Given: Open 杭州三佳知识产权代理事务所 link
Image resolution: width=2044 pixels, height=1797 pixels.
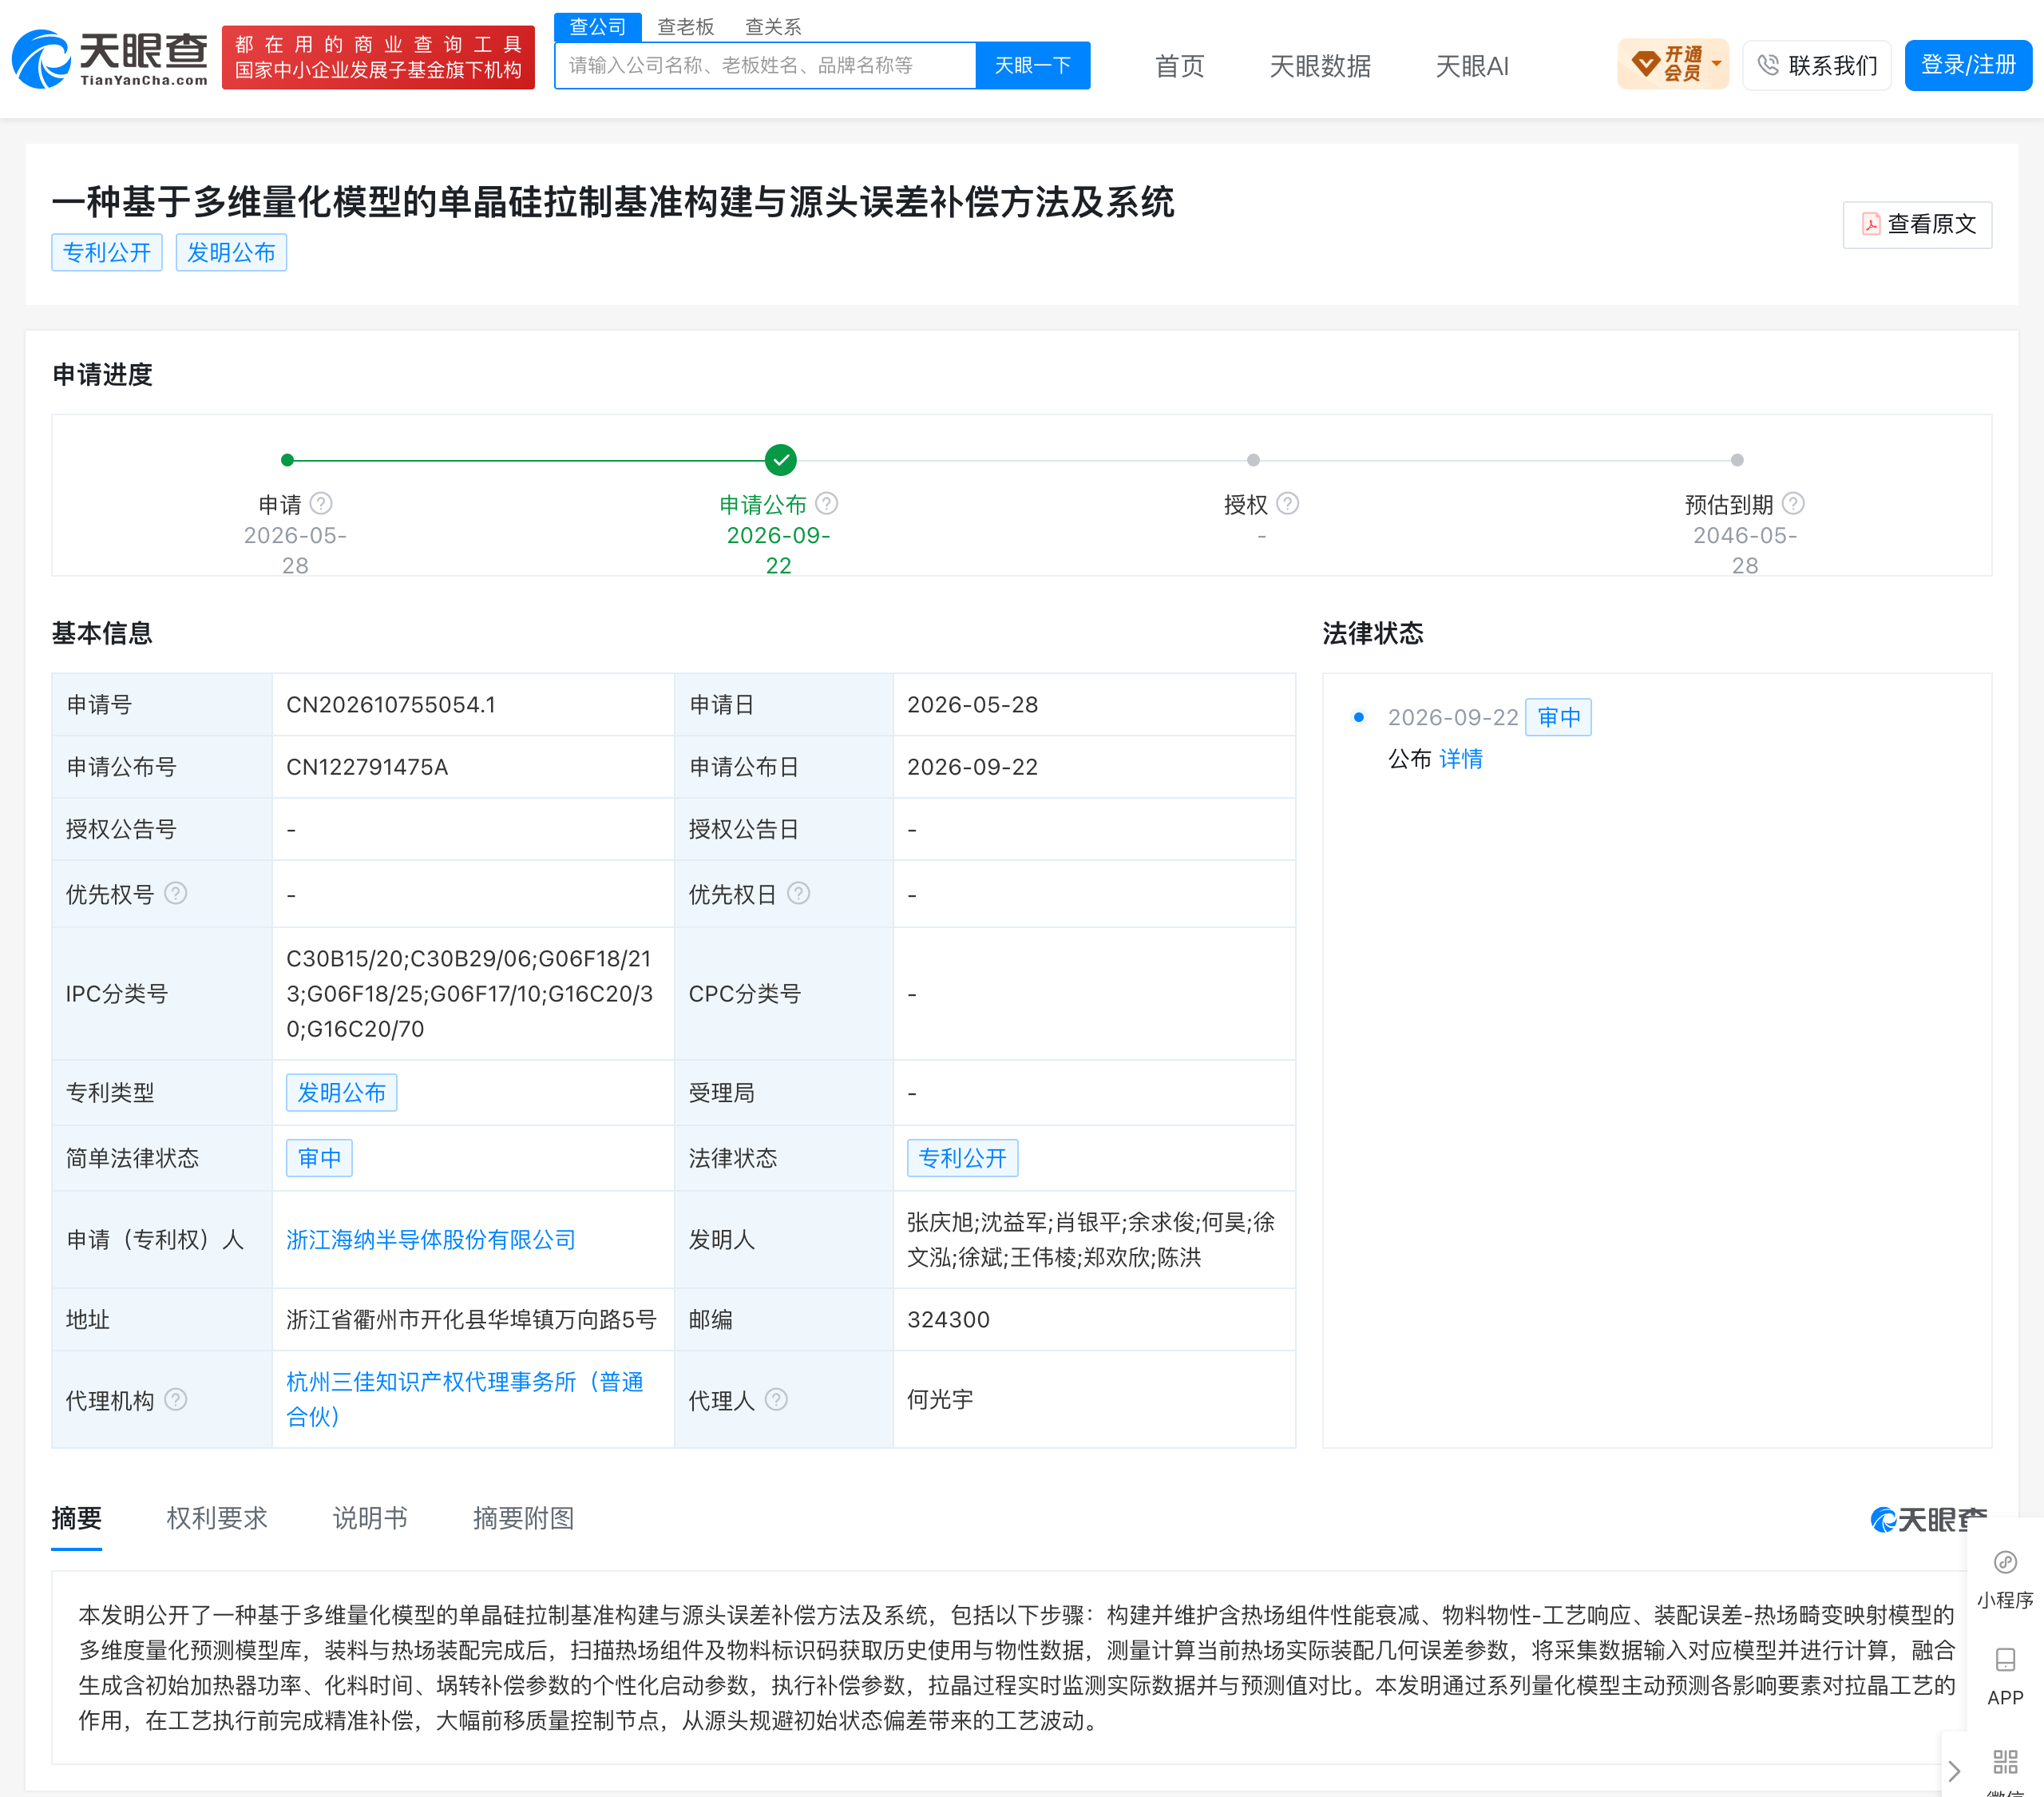Looking at the screenshot, I should pyautogui.click(x=465, y=1398).
